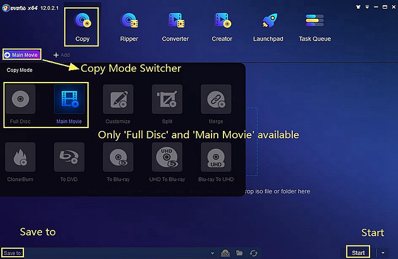Screen dimensions: 398x259
Task: Select Blu-ray To UHD mode
Action: click(x=216, y=162)
